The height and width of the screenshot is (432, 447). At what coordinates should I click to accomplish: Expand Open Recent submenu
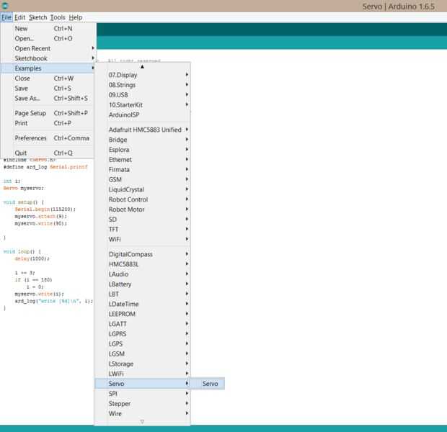coord(48,48)
